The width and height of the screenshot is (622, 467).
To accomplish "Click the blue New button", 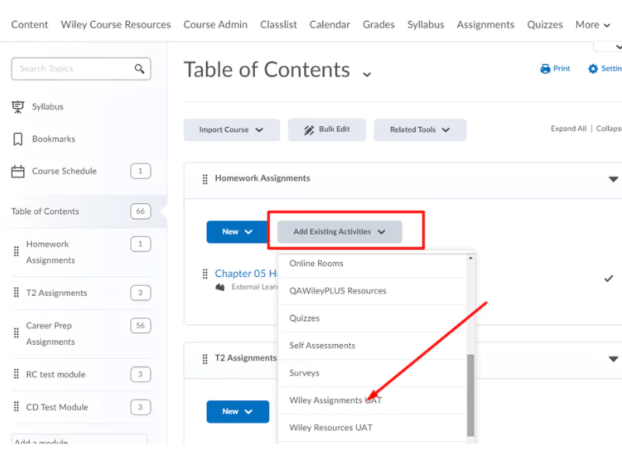I will coord(236,231).
